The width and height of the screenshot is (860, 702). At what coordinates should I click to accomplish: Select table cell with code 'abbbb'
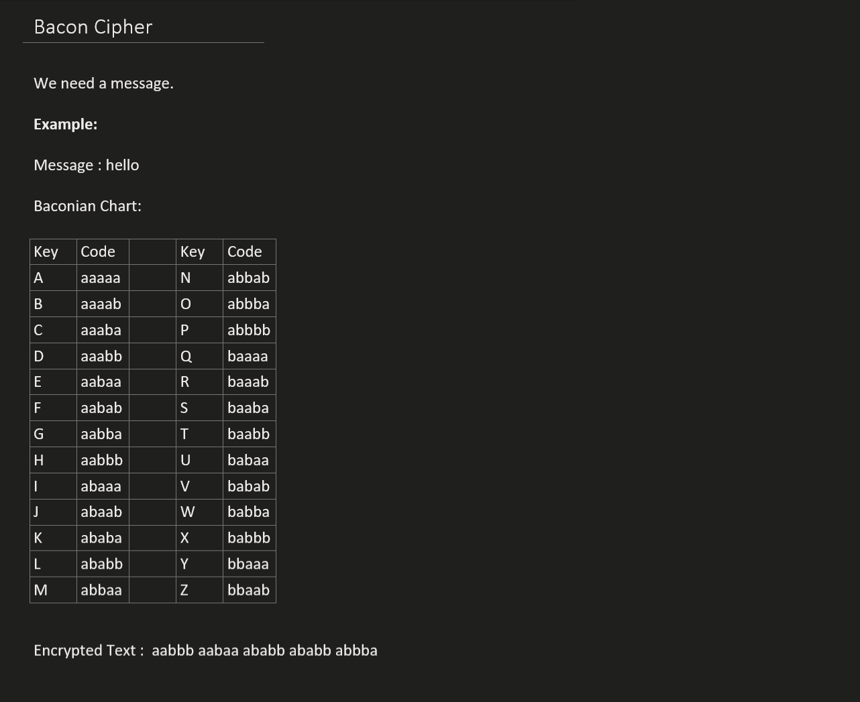point(250,330)
